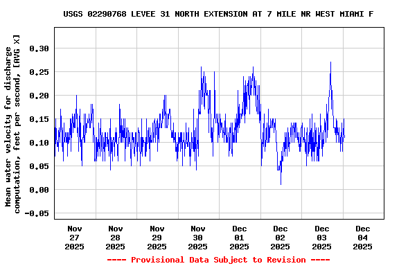Click the 'Mean water velocity' y-axis title

tap(12, 124)
